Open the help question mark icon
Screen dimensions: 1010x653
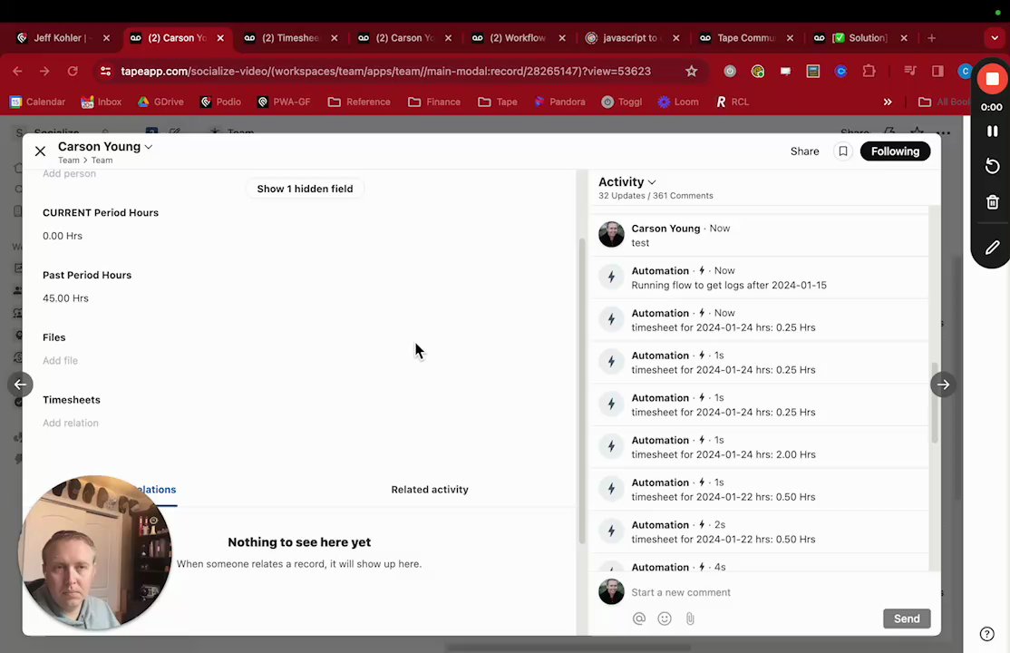[986, 634]
